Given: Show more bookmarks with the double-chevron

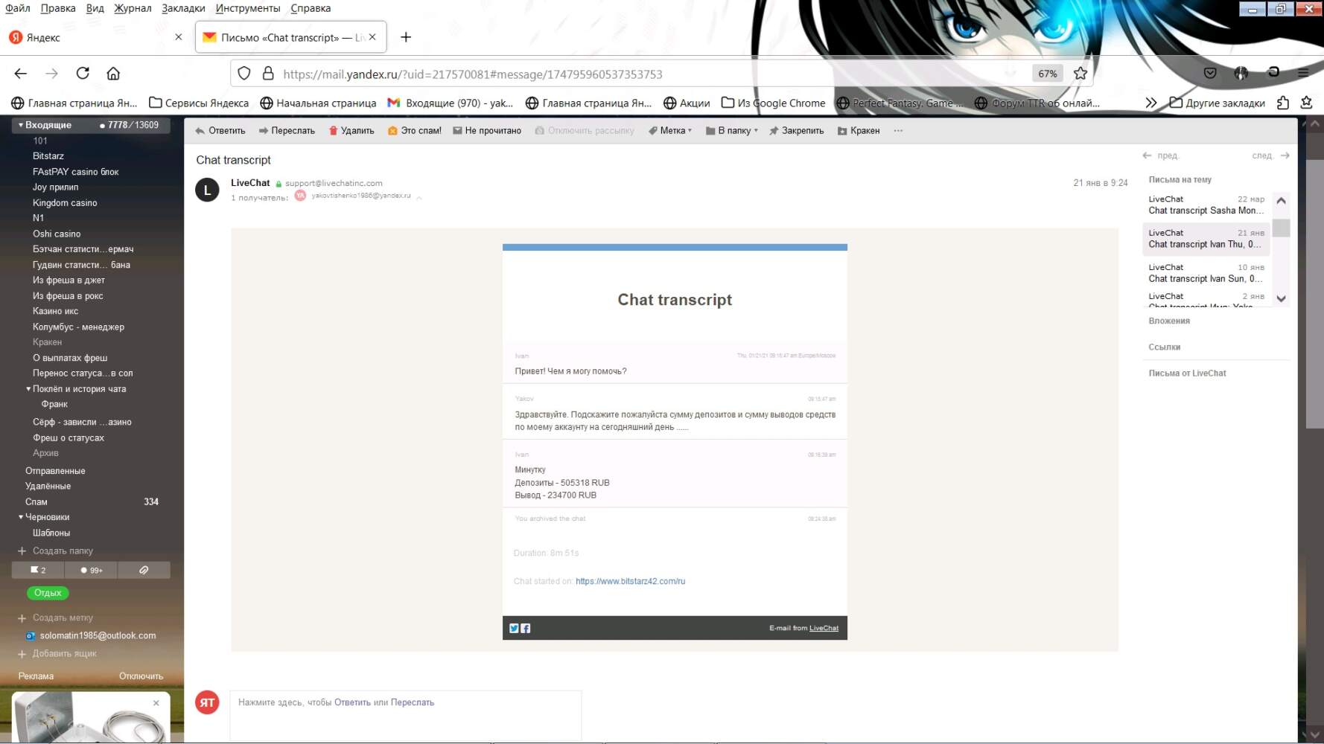Looking at the screenshot, I should coord(1151,103).
